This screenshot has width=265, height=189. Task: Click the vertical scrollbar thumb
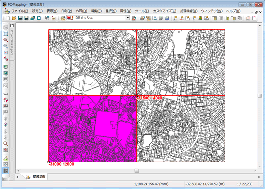click(x=260, y=95)
